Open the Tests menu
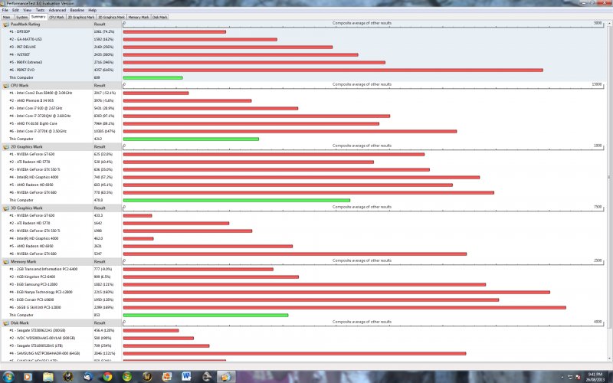613x383 pixels. tap(40, 10)
